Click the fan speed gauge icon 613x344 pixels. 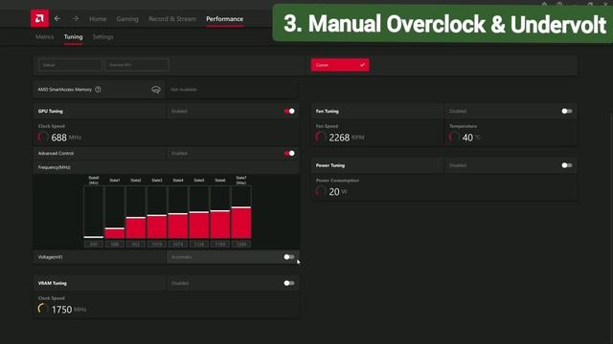pos(321,138)
